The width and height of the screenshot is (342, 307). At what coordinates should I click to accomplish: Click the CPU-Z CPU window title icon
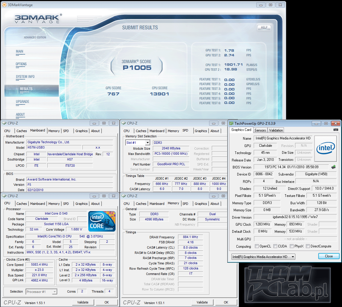[x=4, y=196]
